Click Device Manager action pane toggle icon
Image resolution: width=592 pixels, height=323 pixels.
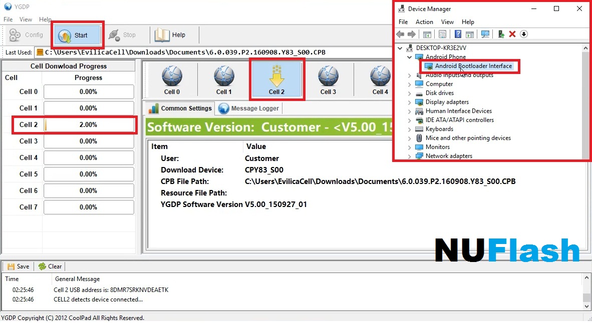click(x=470, y=34)
